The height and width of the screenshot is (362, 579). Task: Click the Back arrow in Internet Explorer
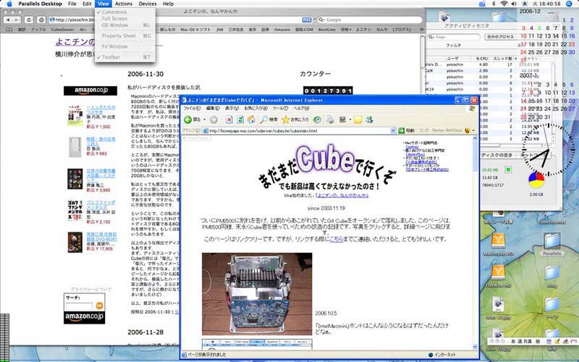(188, 119)
